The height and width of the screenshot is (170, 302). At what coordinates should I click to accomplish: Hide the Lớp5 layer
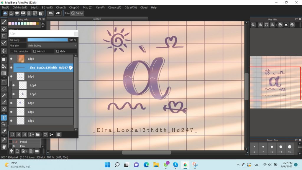click(12, 112)
